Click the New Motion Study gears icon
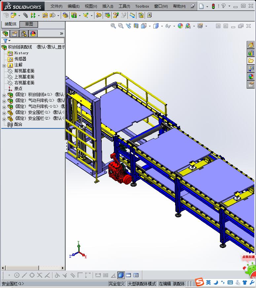 [x=99, y=15]
